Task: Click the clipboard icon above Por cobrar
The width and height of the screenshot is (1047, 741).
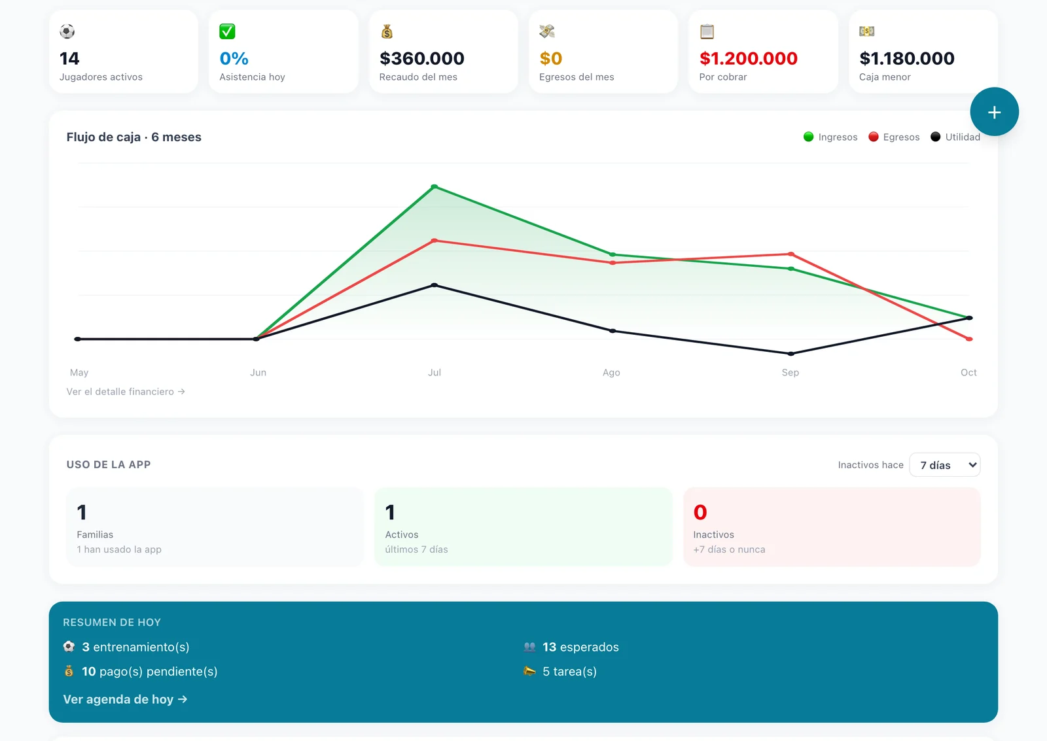Action: (x=707, y=31)
